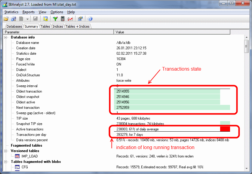Click the add database statistics icon
The image size is (252, 174).
tap(14, 19)
